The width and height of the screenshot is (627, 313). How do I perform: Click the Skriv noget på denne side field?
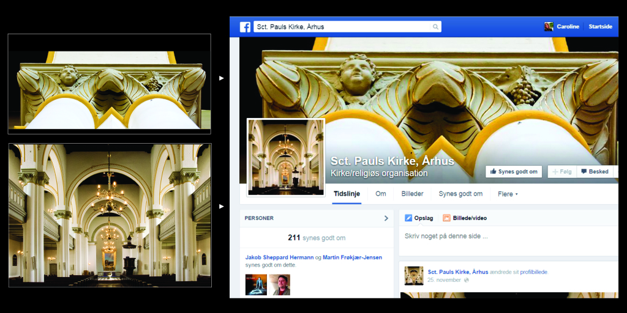point(509,240)
